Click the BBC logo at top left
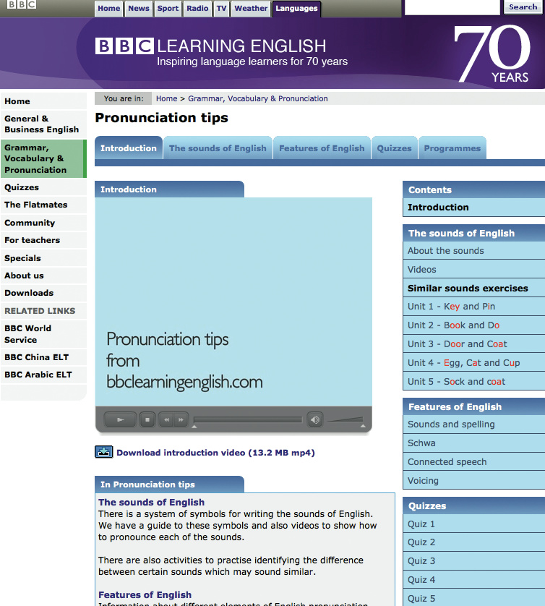 (x=22, y=4)
